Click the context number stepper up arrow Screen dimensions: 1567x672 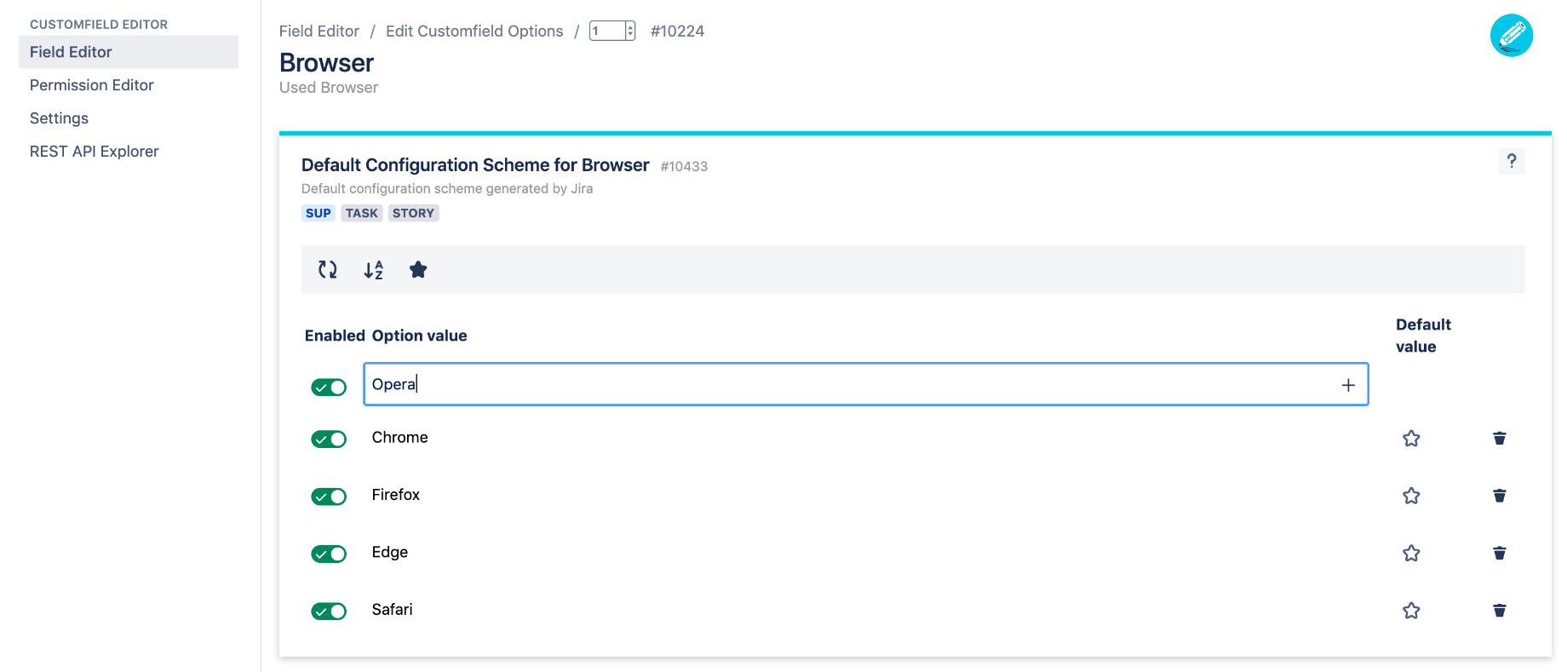(x=629, y=26)
